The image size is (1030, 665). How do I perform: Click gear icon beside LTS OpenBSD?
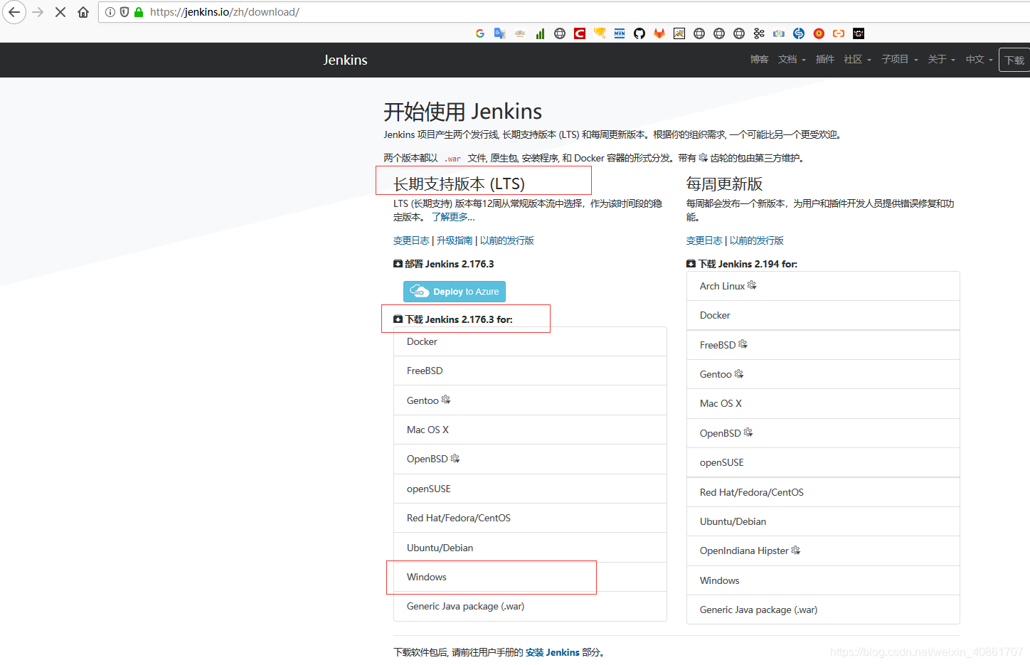[x=455, y=459]
